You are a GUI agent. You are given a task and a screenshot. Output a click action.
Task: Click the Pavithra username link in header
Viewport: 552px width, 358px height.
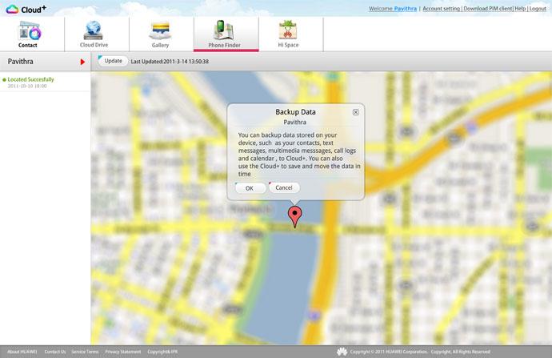click(405, 9)
